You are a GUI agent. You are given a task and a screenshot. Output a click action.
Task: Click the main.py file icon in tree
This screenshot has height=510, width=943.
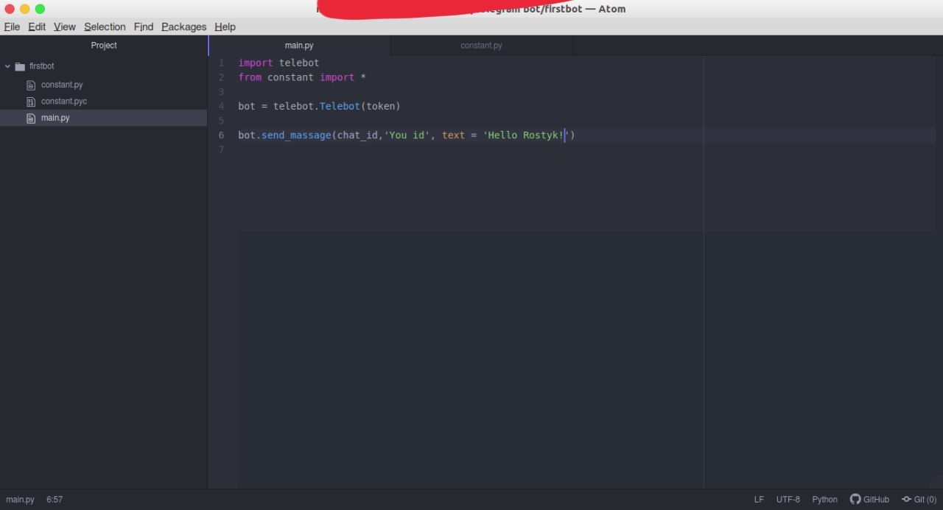click(31, 118)
